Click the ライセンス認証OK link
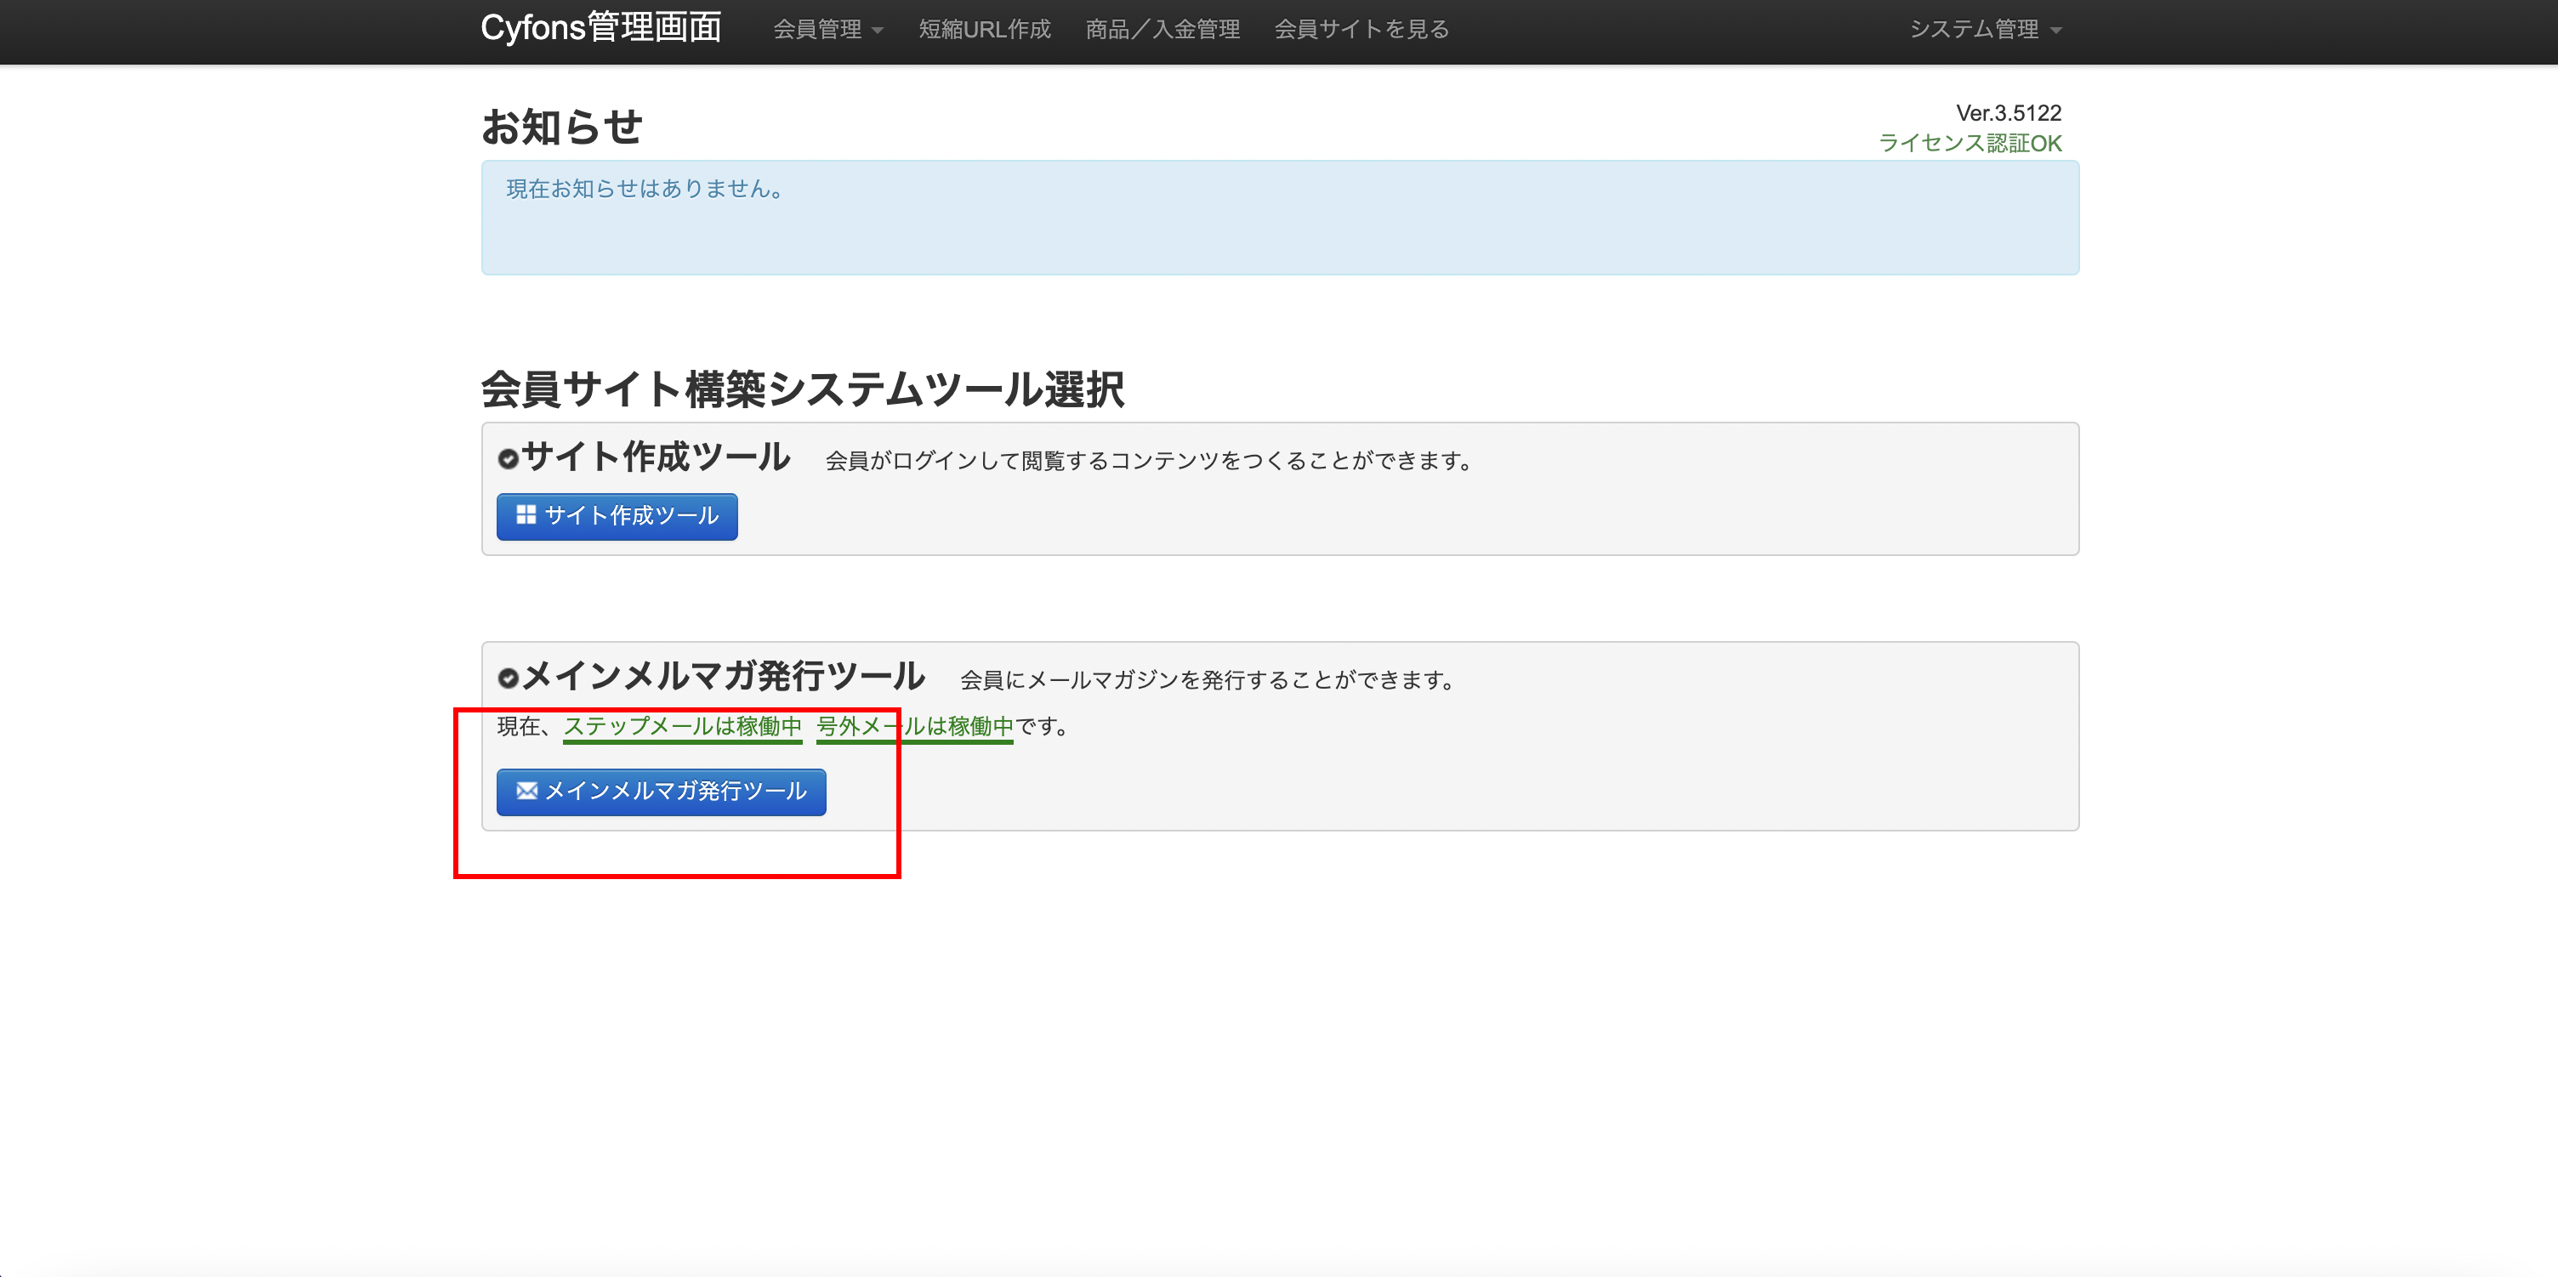The height and width of the screenshot is (1277, 2558). point(1970,143)
